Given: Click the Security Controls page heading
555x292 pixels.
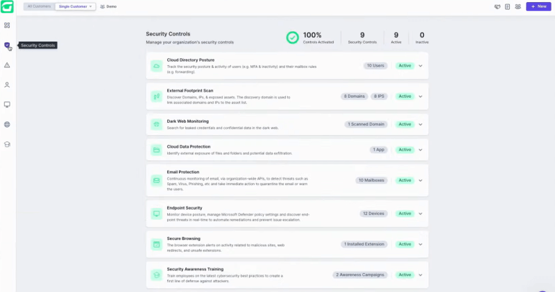Looking at the screenshot, I should (168, 34).
